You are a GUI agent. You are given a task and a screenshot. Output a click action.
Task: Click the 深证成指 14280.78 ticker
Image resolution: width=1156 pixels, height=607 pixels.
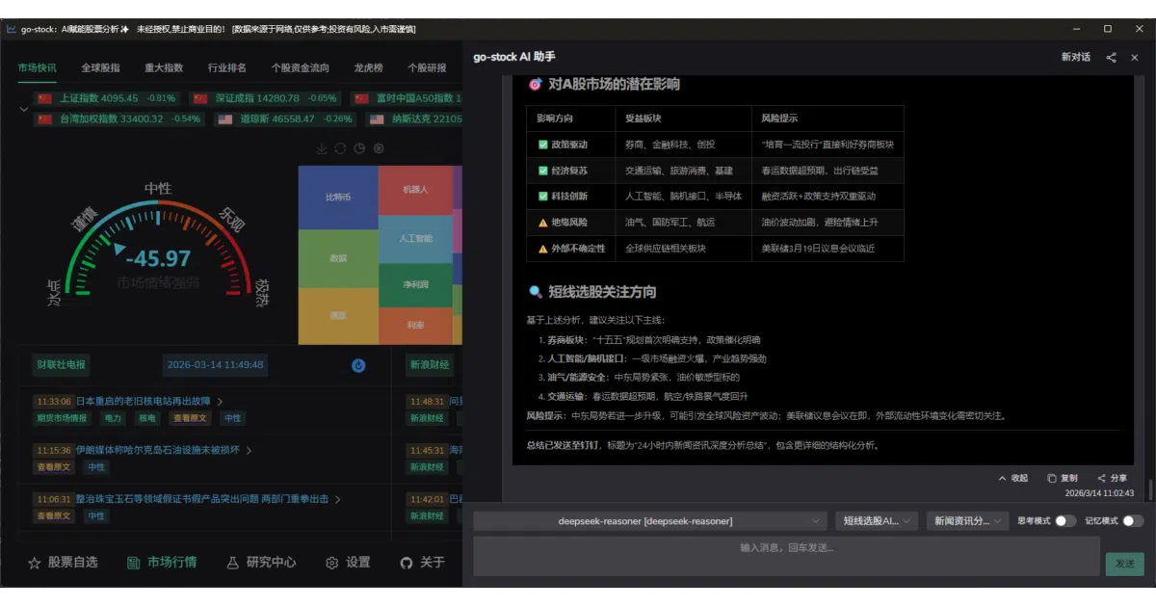pyautogui.click(x=265, y=98)
